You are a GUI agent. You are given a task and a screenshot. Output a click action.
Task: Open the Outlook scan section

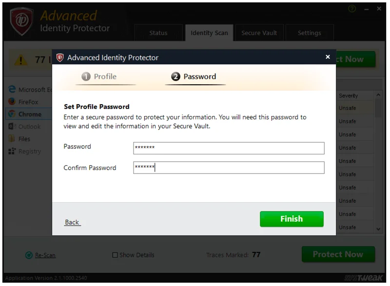(30, 126)
